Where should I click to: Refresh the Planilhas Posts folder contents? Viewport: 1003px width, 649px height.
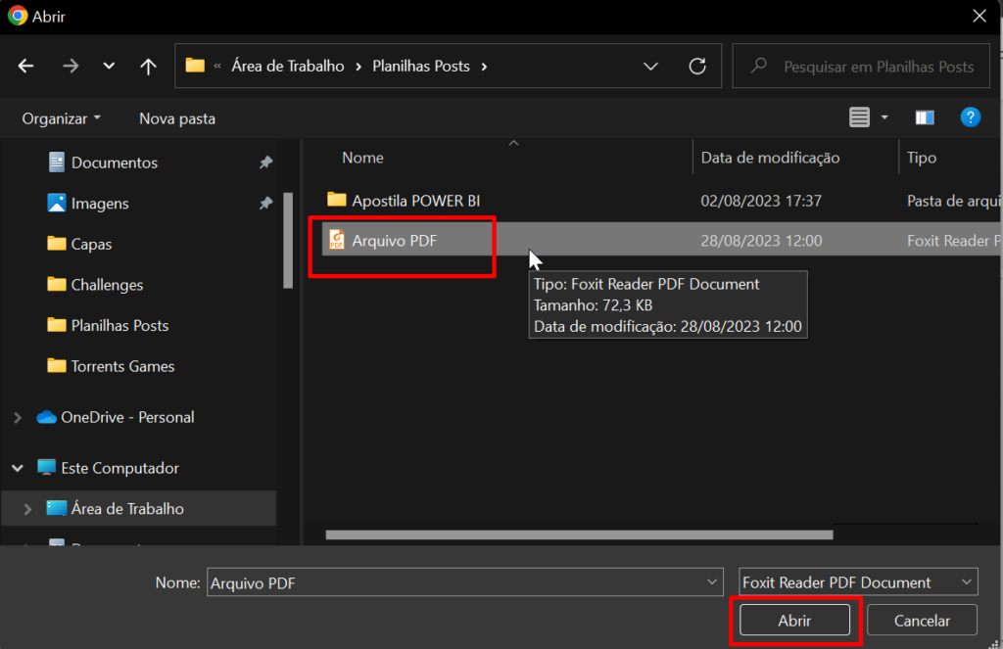[696, 66]
